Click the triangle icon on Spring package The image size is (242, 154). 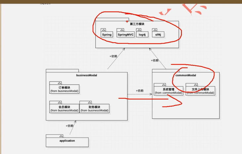pos(104,30)
